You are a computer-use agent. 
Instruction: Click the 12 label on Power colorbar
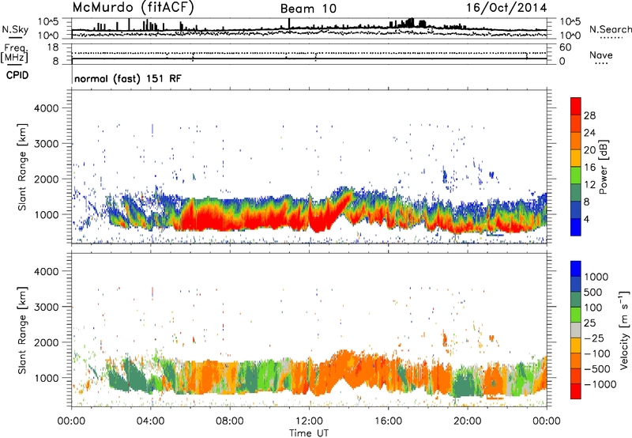click(589, 185)
